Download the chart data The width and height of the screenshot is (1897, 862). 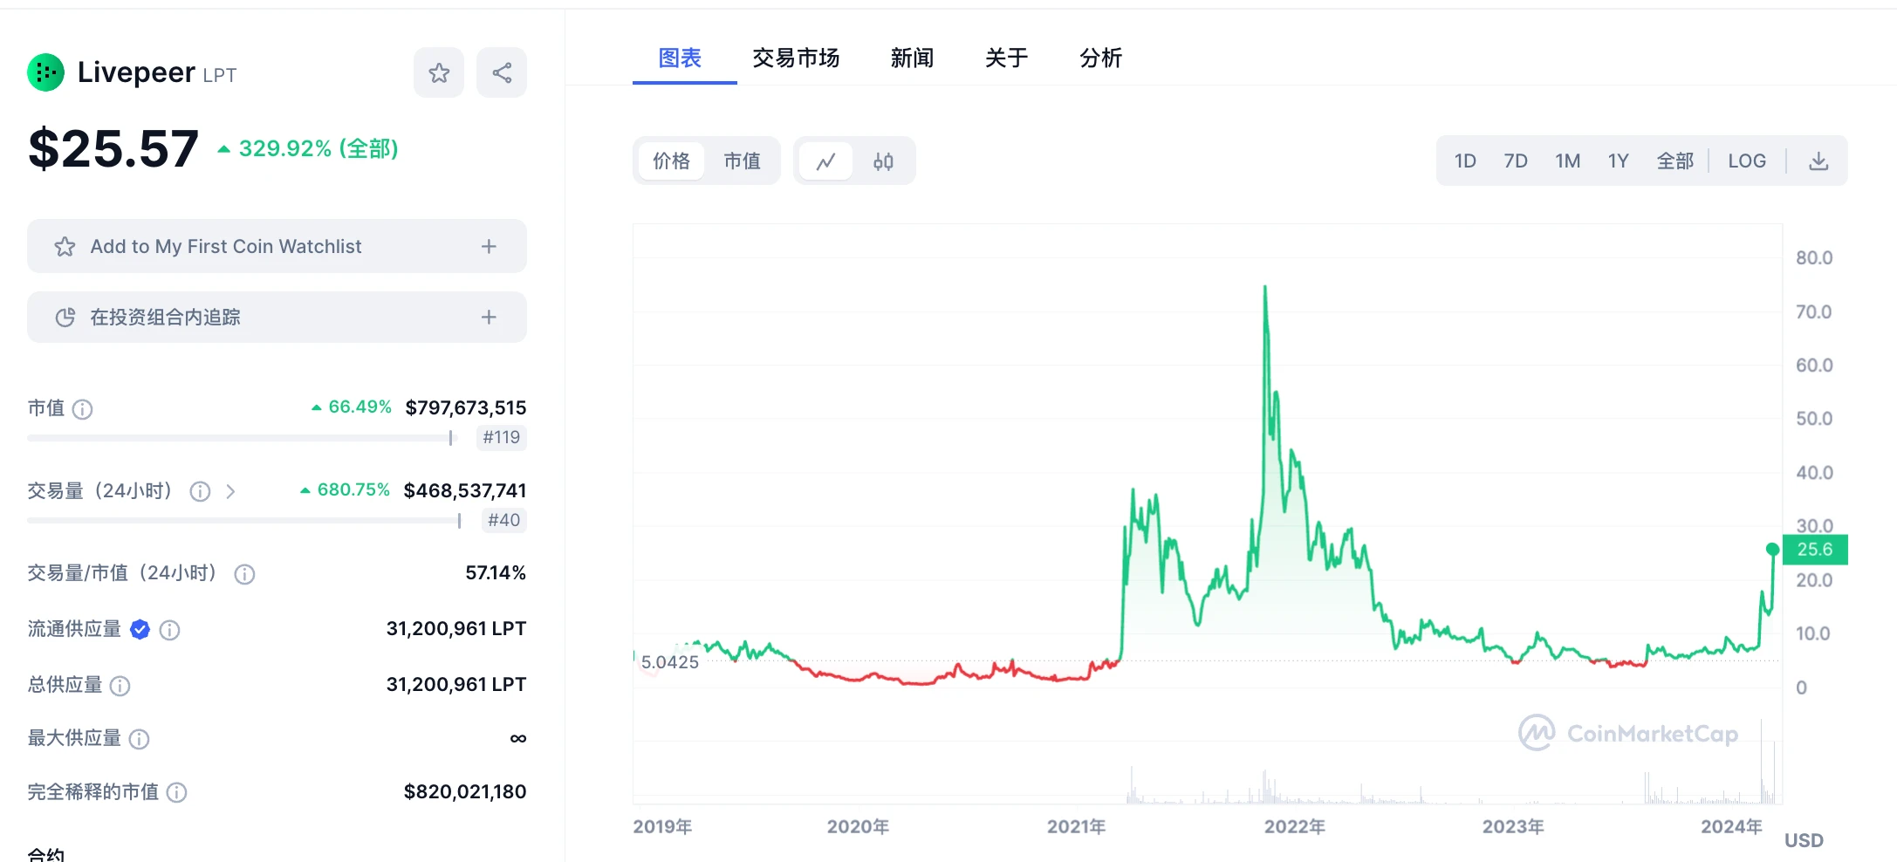(1820, 161)
